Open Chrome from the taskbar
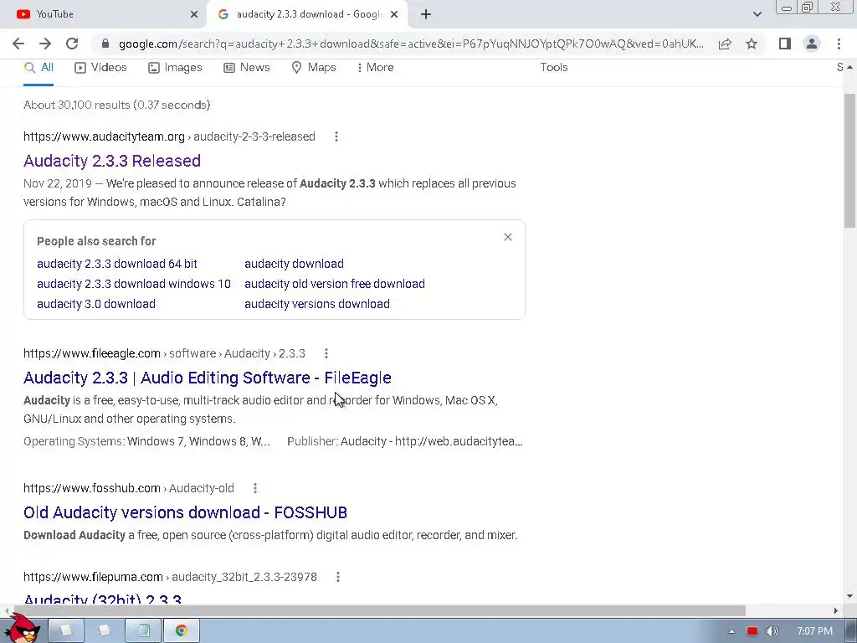 coord(181,630)
